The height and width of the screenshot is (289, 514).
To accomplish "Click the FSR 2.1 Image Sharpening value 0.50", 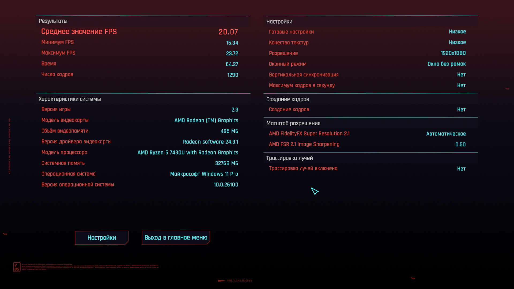I will coord(460,144).
